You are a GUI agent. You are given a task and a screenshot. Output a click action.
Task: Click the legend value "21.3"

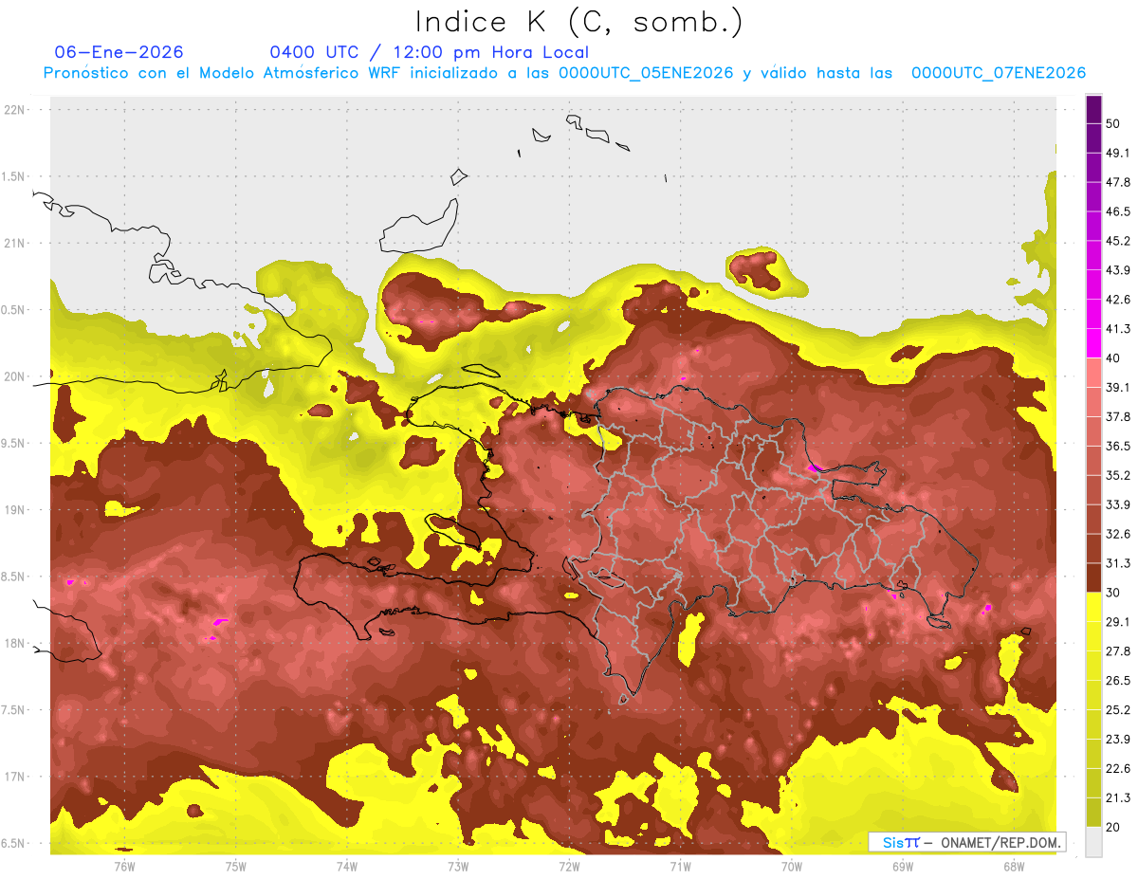tap(1118, 797)
